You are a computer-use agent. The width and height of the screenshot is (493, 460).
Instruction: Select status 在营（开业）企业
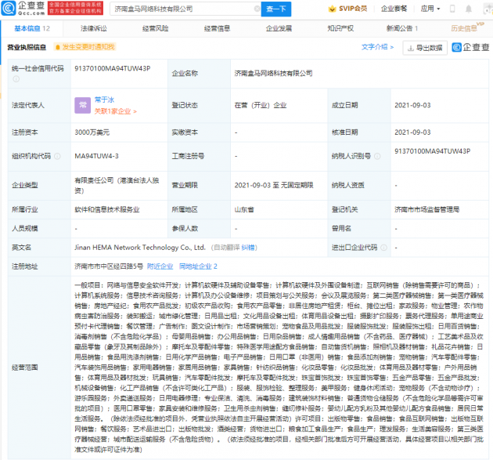tap(261, 106)
